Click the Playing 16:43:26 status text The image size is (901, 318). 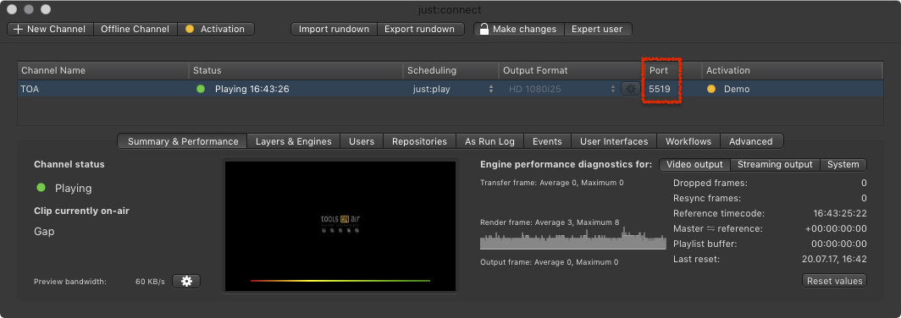[252, 89]
